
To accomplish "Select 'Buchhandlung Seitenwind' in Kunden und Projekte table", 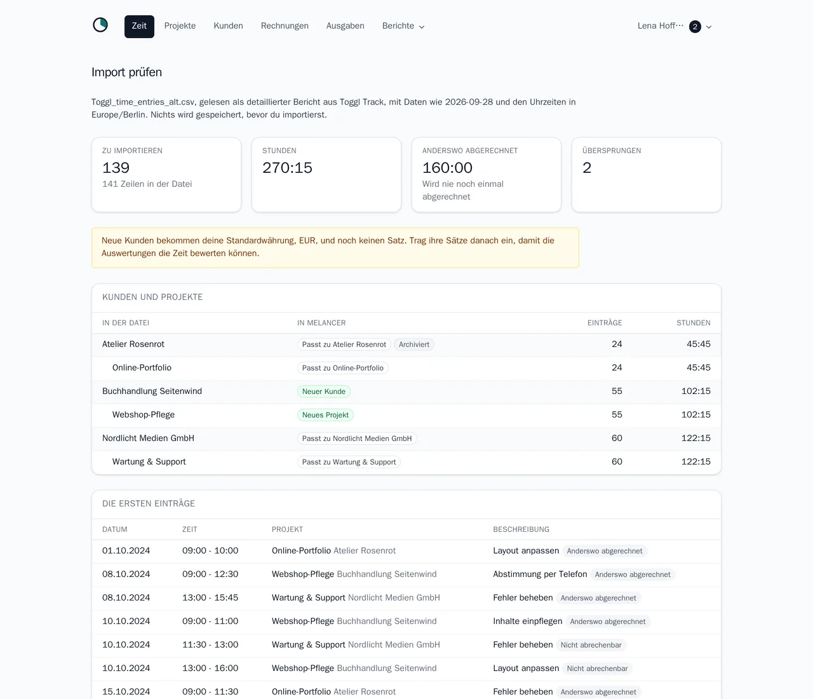I will 152,391.
